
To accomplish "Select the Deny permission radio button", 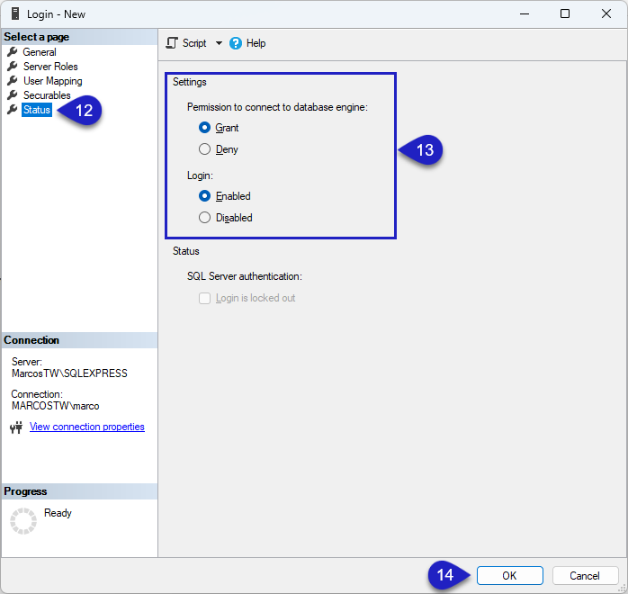I will [205, 149].
